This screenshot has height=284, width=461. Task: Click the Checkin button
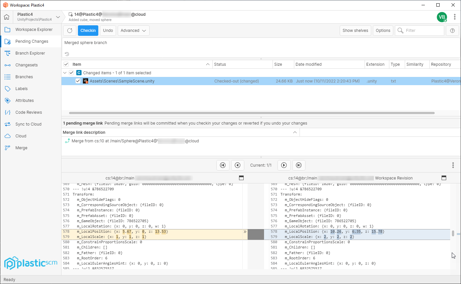pos(88,31)
